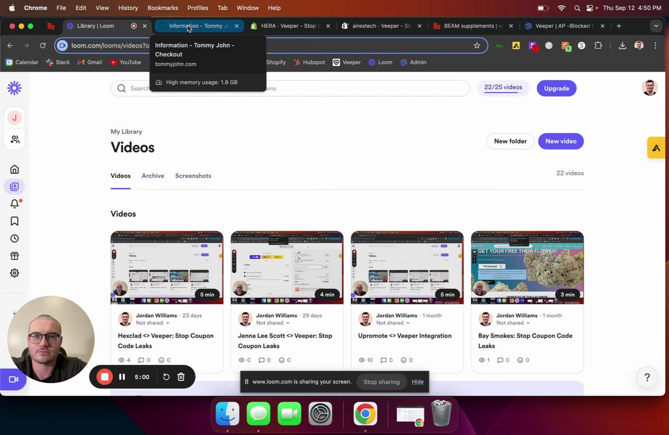
Task: Open the bookmark icon in the sidebar
Action: (x=15, y=221)
